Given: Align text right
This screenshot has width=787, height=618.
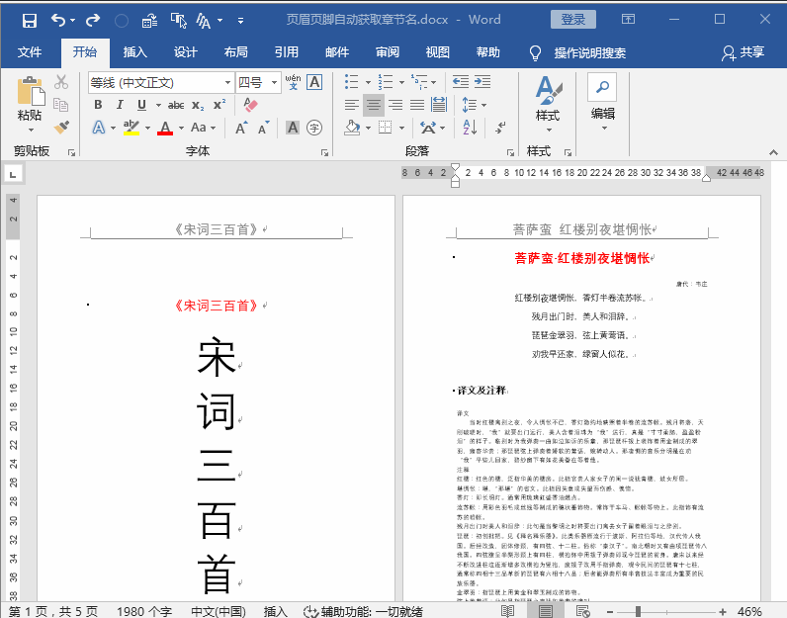Looking at the screenshot, I should coord(395,105).
